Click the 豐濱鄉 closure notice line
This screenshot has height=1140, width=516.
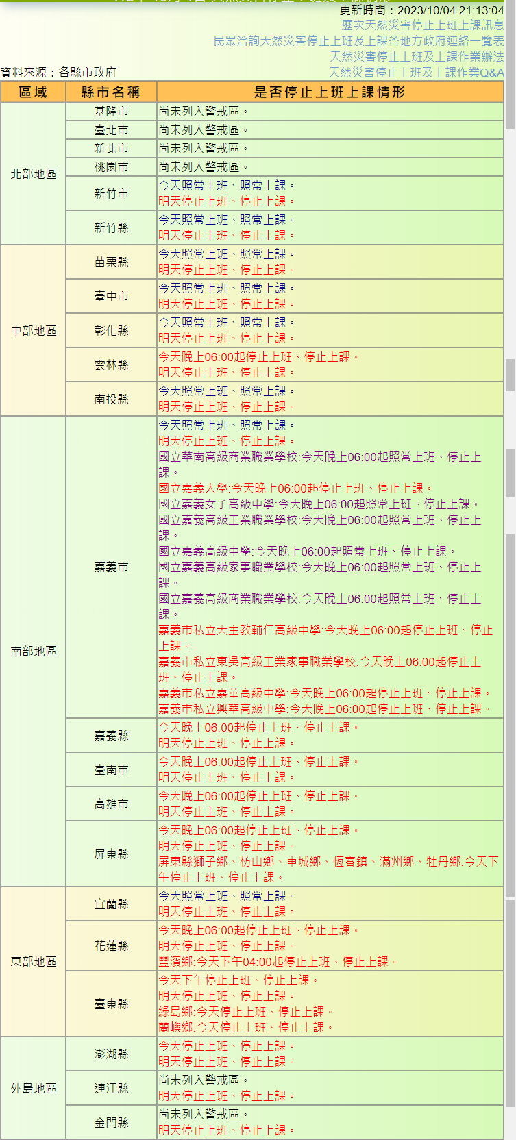pyautogui.click(x=278, y=962)
